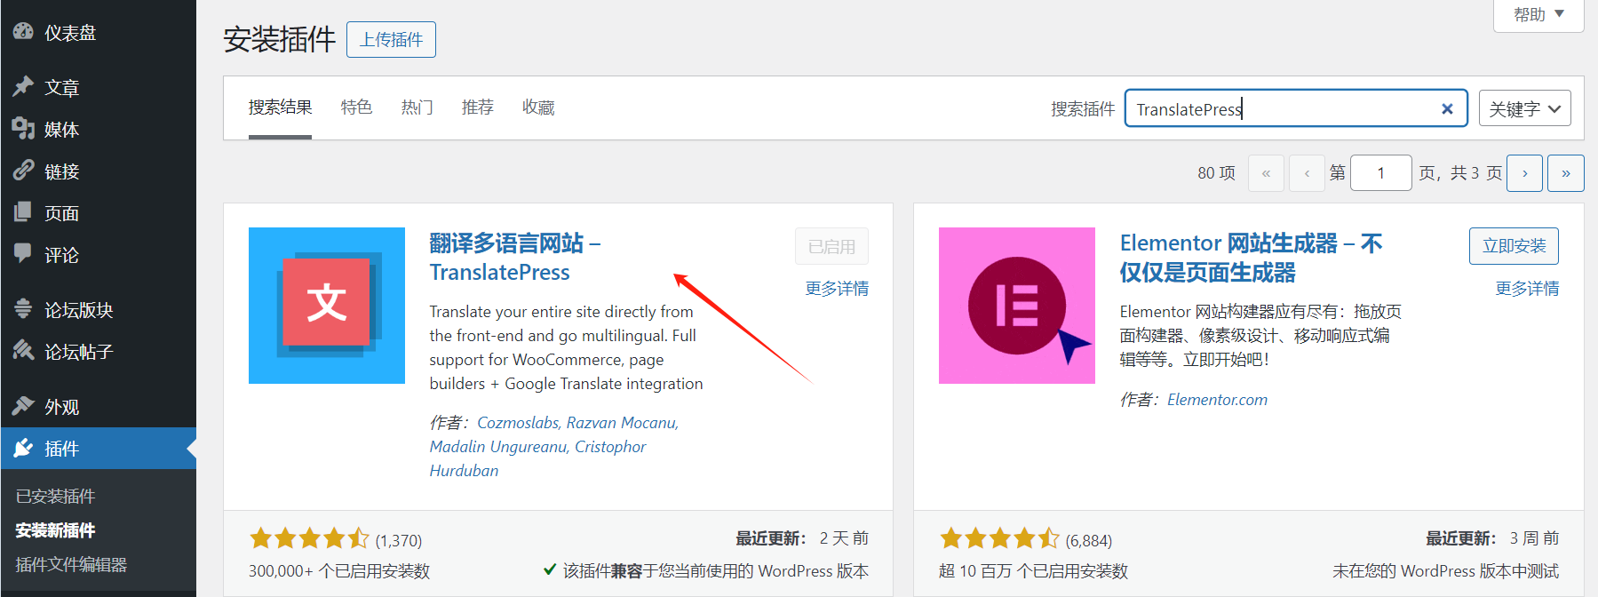Click the 链接 chain icon
Viewport: 1598px width, 597px height.
point(23,170)
